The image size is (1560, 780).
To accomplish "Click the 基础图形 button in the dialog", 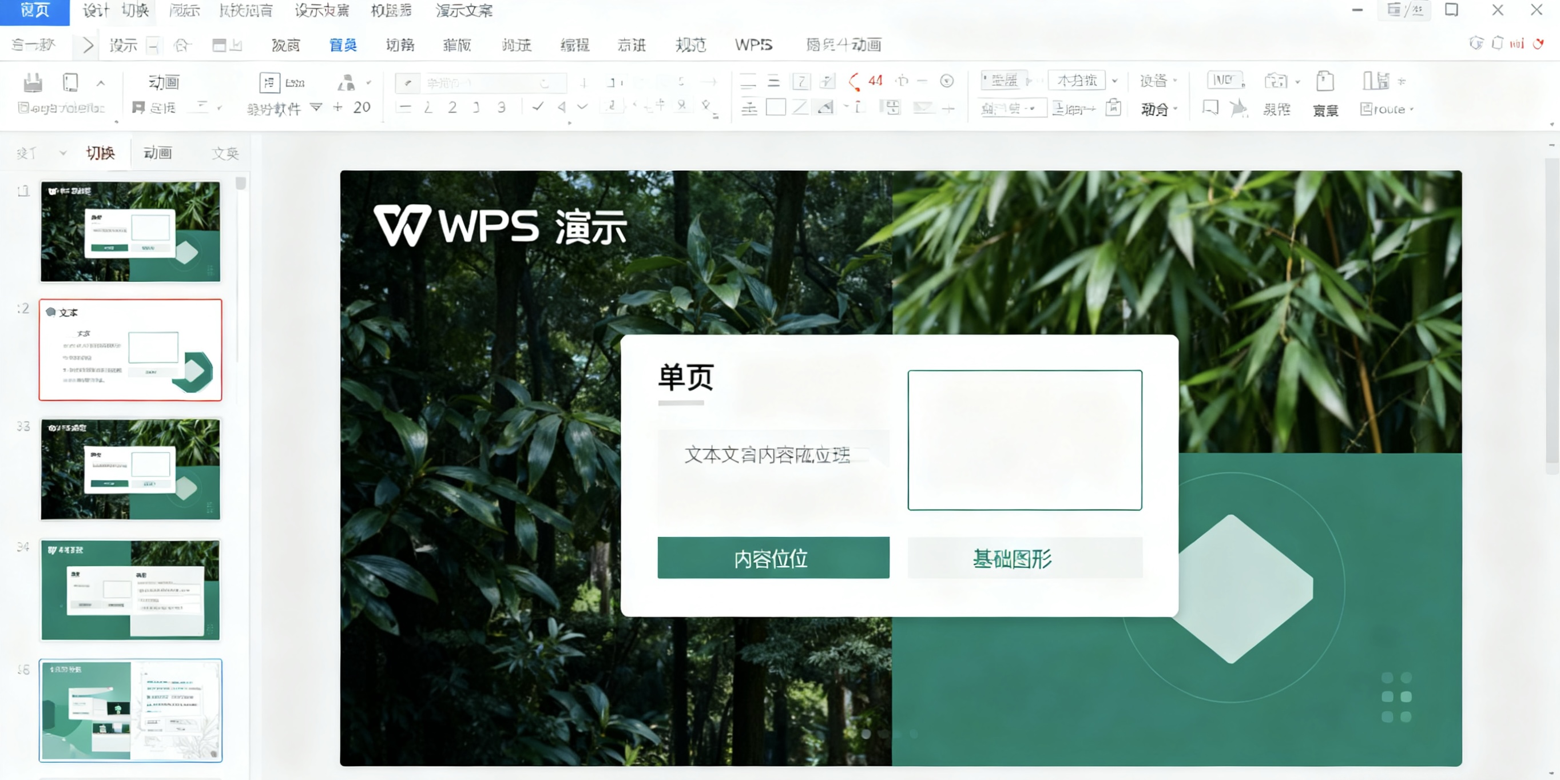I will pos(1025,558).
